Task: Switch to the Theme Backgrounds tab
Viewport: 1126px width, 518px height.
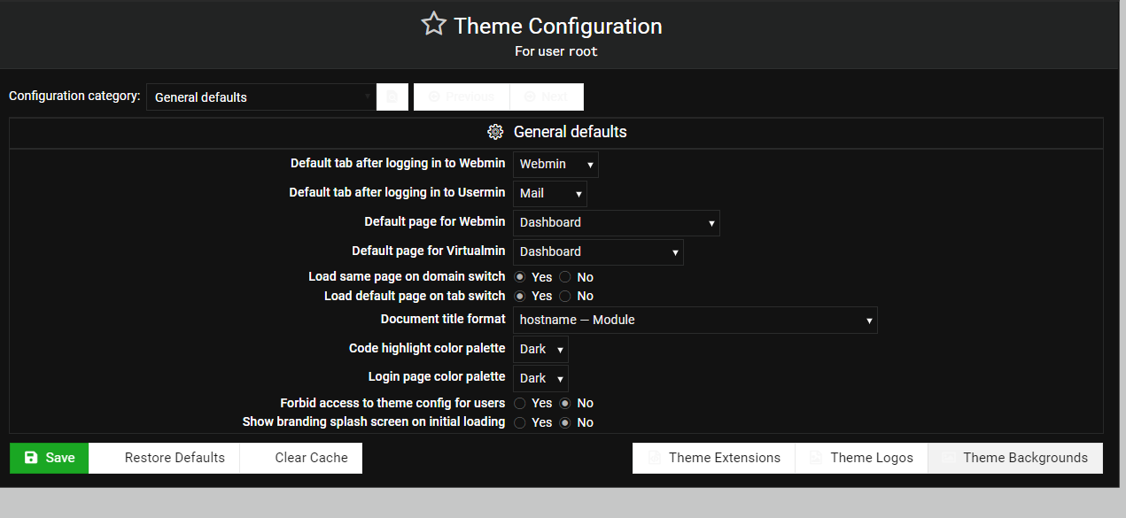Action: [1015, 458]
